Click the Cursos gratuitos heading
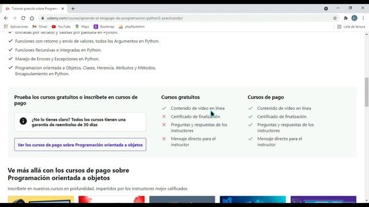 coord(180,97)
